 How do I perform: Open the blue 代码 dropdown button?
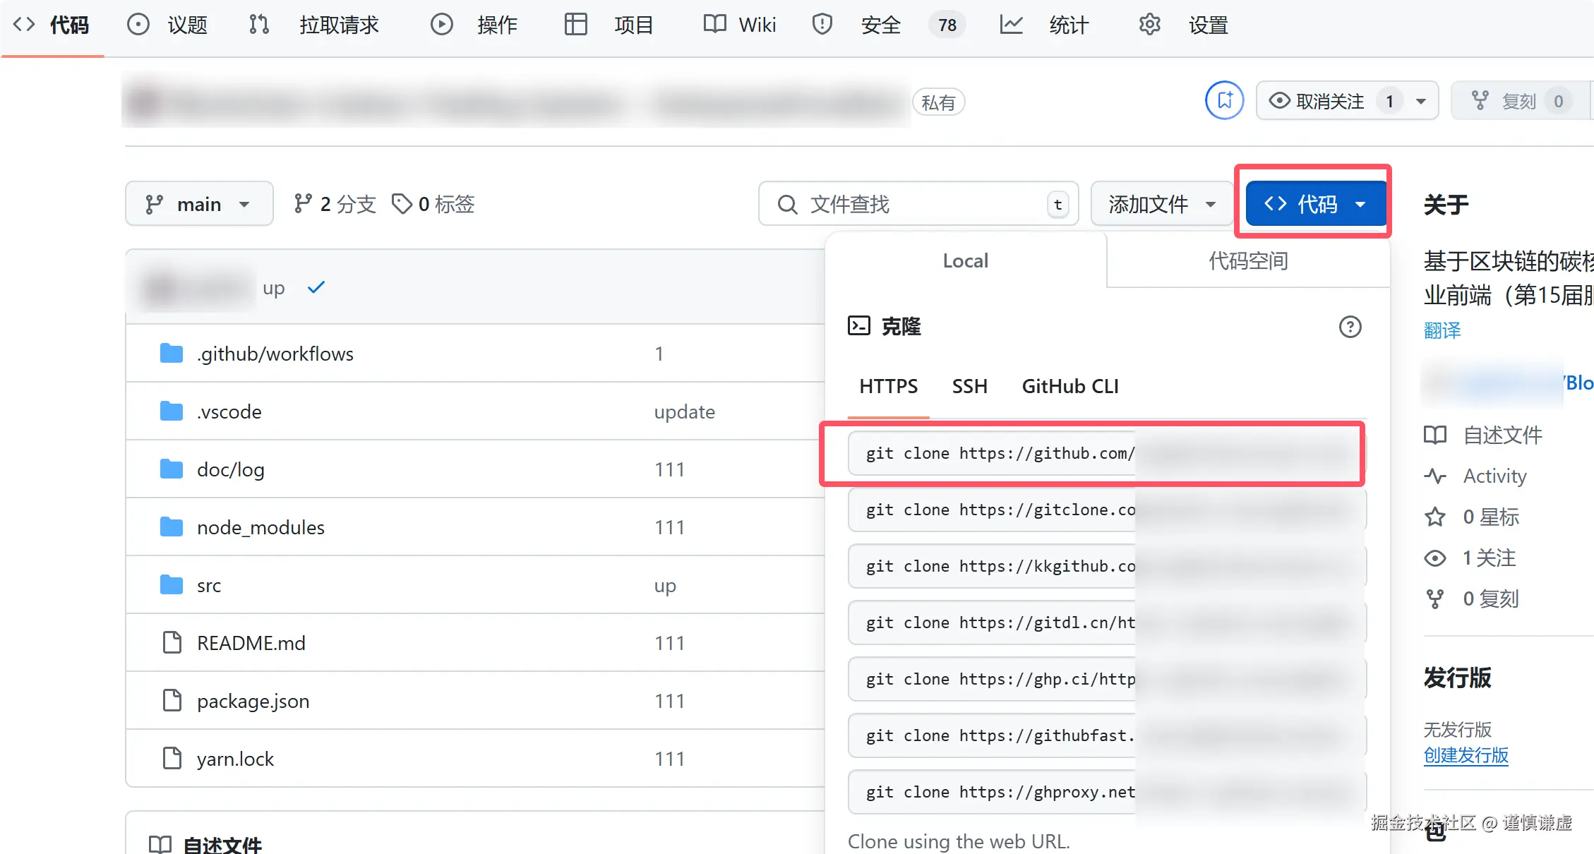[x=1316, y=204]
